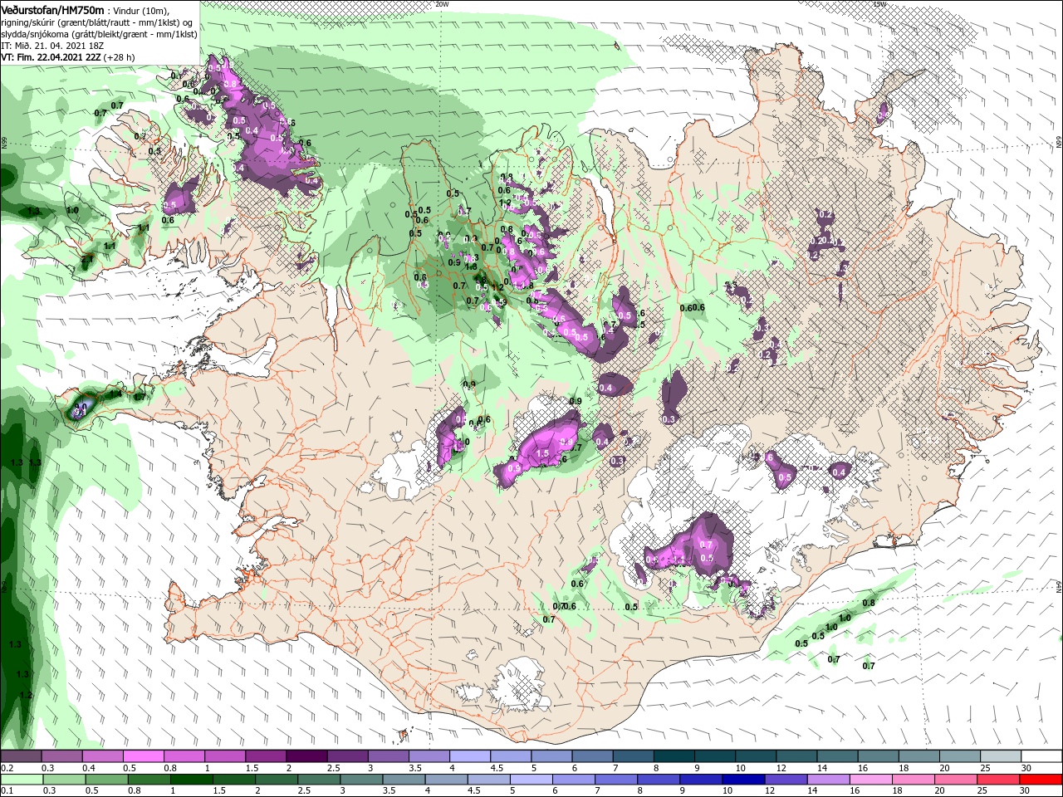
Task: Pick the light gray snow swatch between 25 and 30
Action: tap(1002, 756)
